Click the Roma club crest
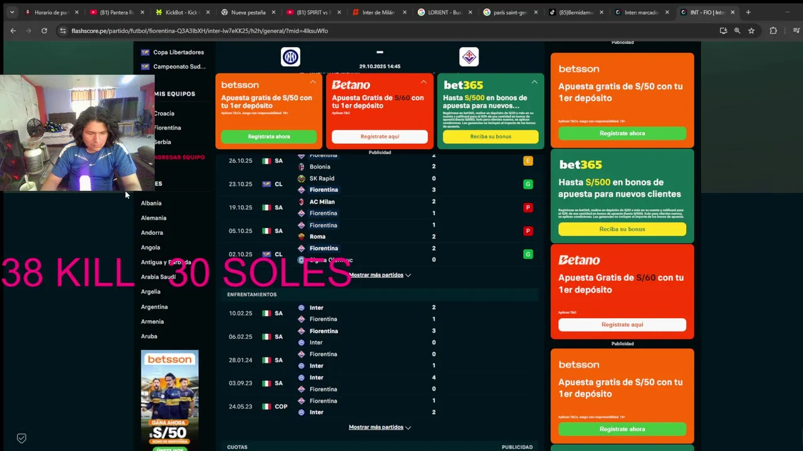The width and height of the screenshot is (803, 451). [301, 237]
